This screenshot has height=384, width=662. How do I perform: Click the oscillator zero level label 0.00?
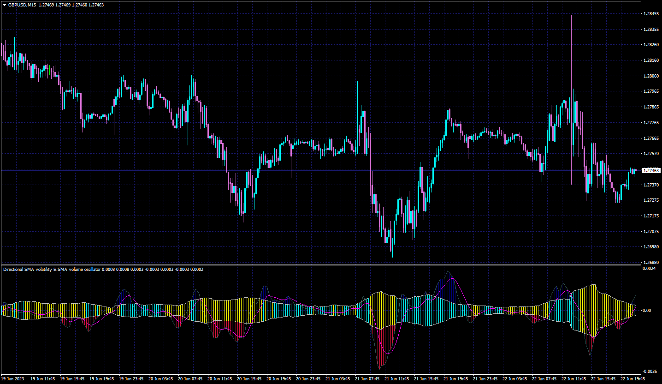point(647,311)
